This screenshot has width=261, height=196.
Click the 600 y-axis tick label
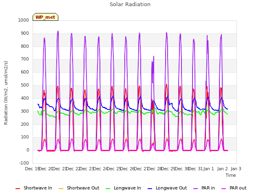(24, 72)
